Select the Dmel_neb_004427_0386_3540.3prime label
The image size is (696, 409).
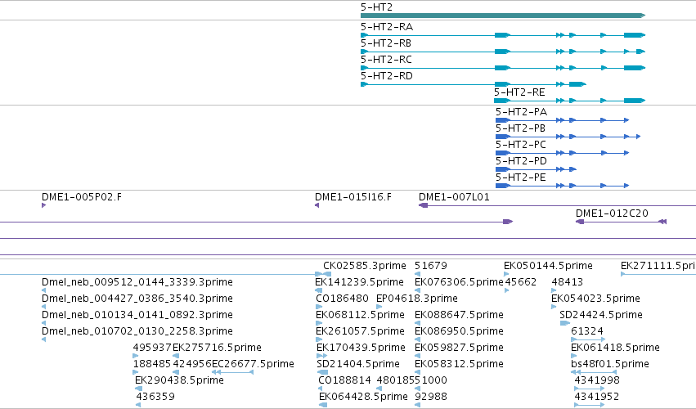[137, 299]
